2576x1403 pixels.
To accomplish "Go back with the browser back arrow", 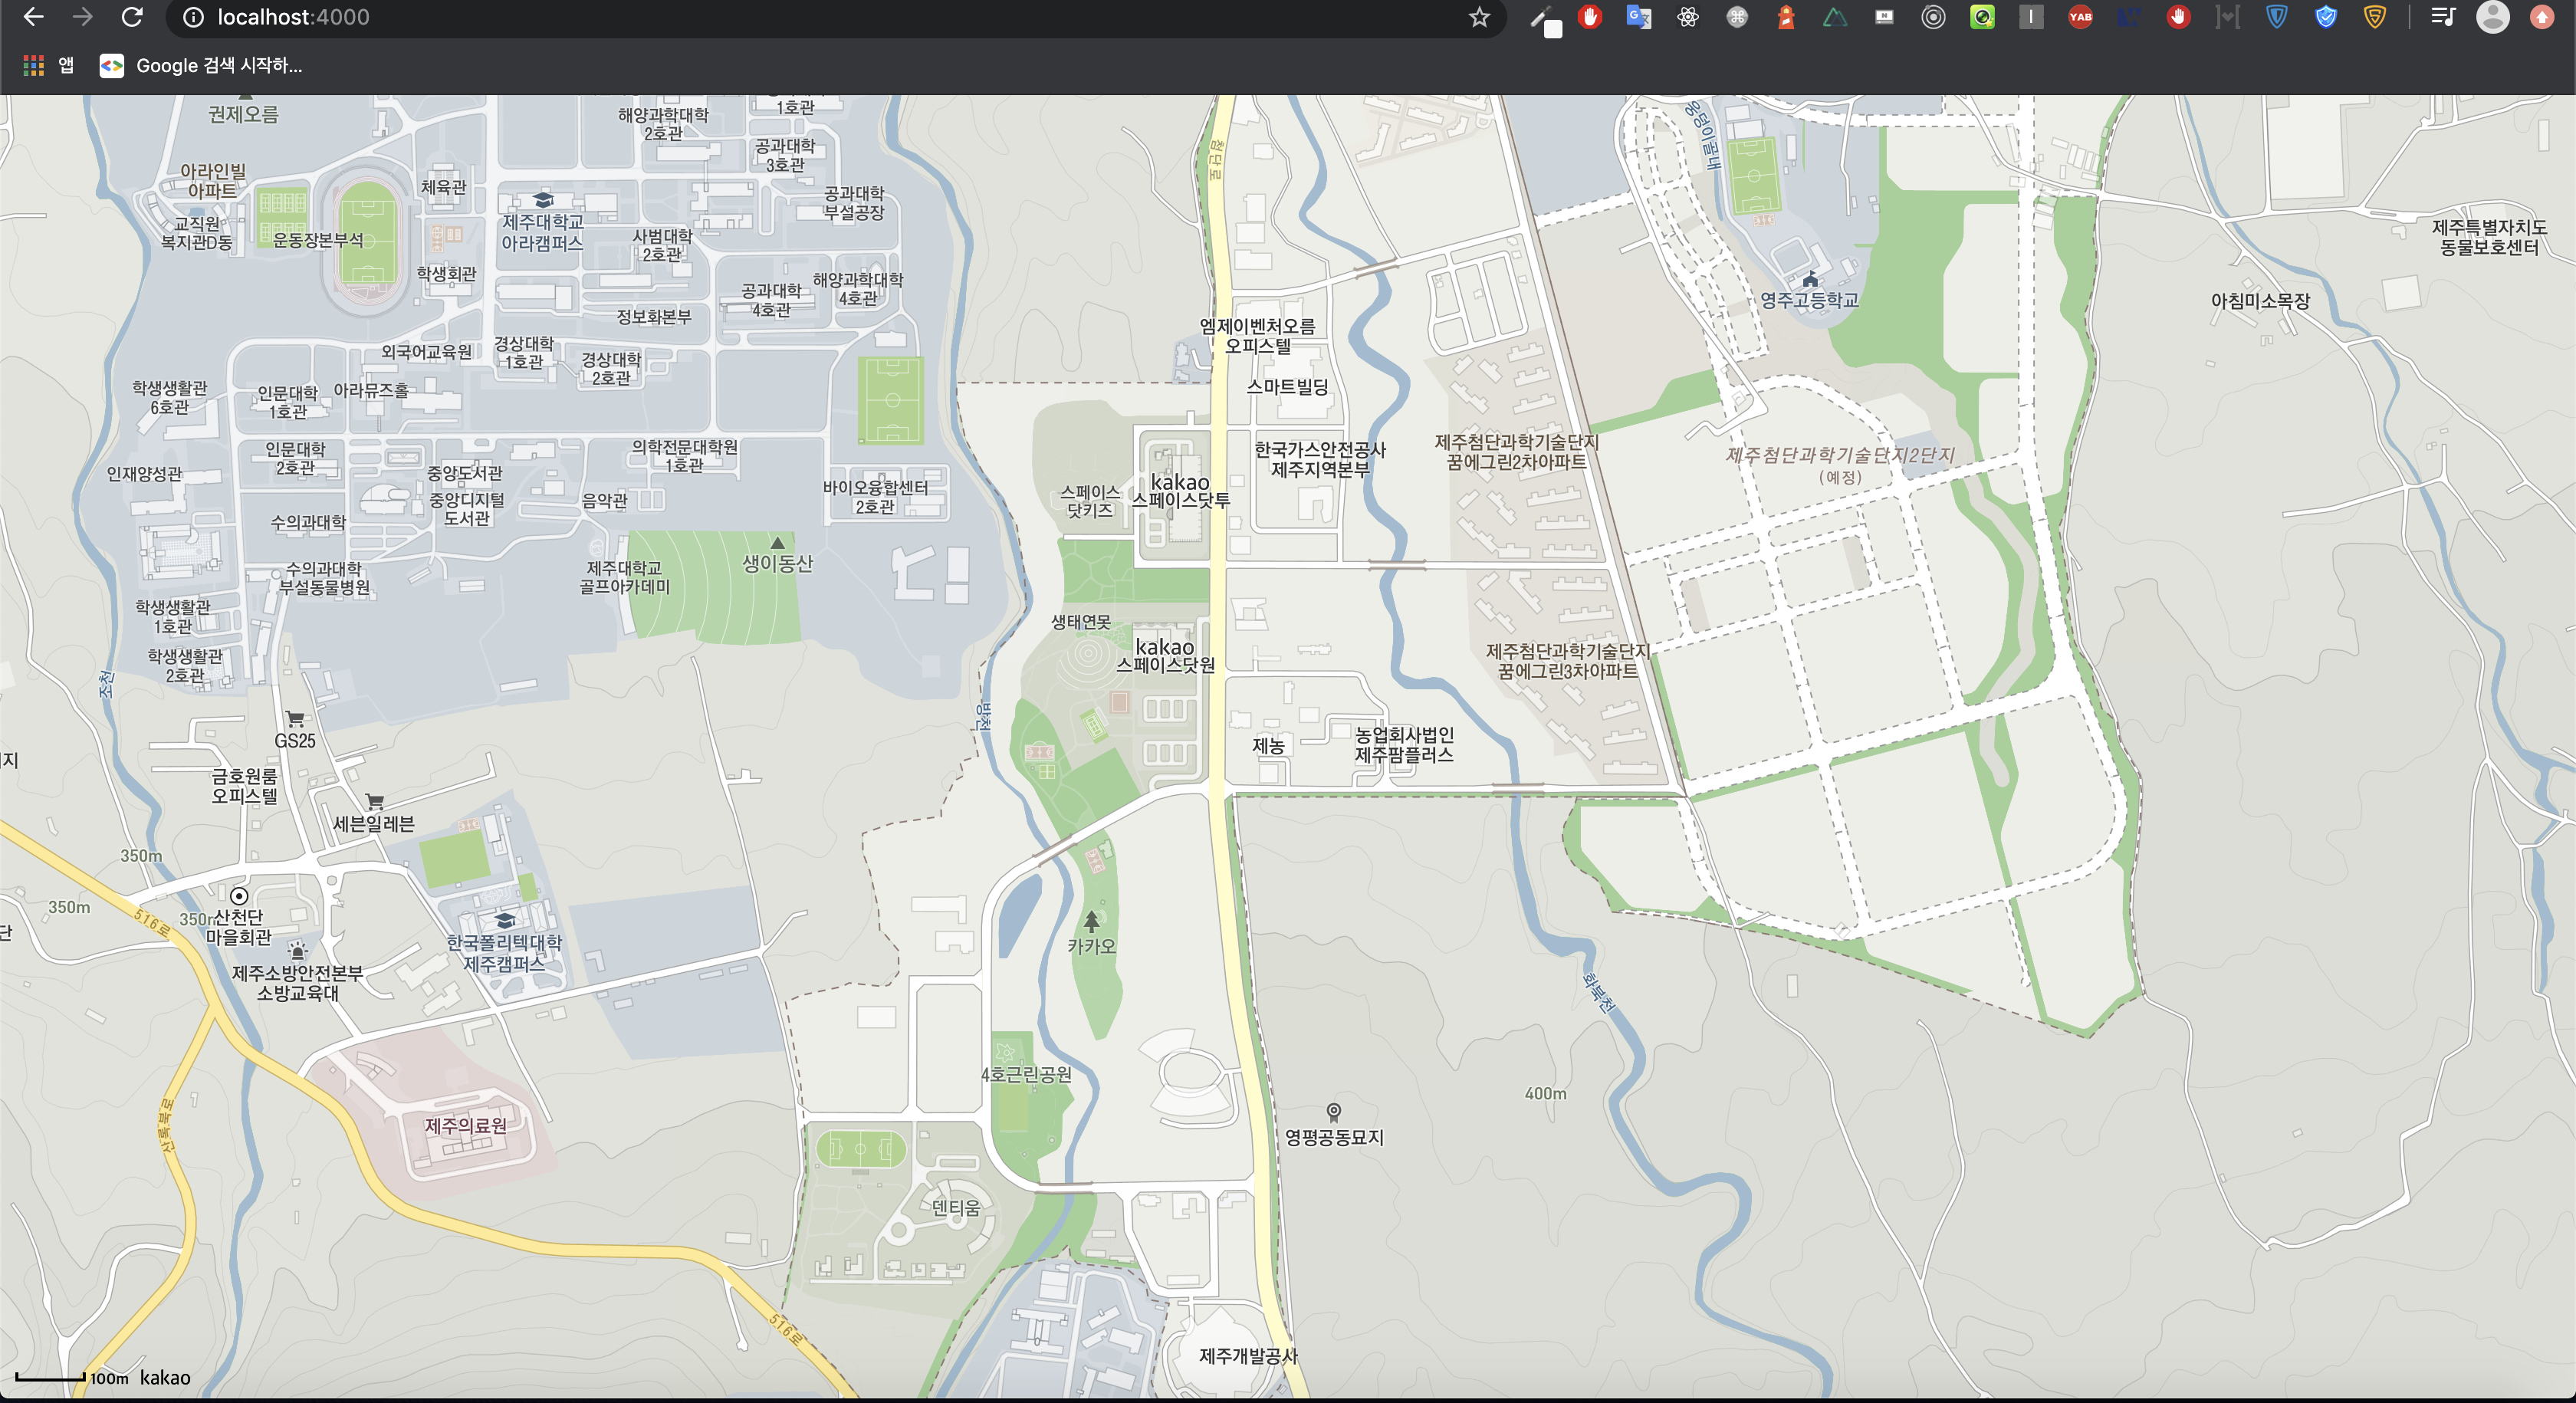I will [x=34, y=17].
